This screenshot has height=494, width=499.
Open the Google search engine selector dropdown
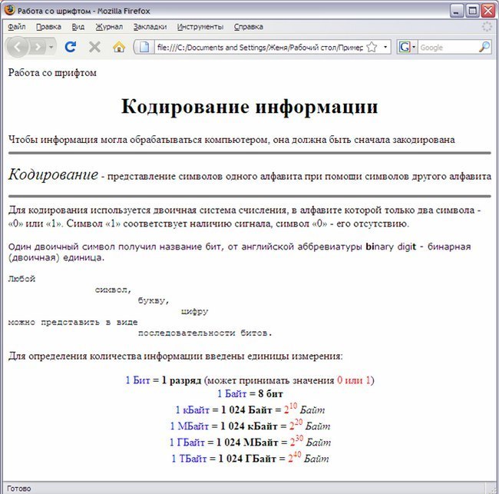(x=408, y=47)
